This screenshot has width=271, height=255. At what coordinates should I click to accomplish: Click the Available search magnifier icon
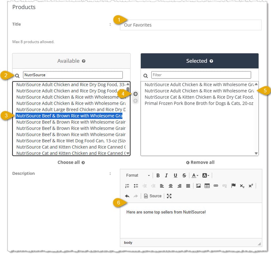click(17, 76)
